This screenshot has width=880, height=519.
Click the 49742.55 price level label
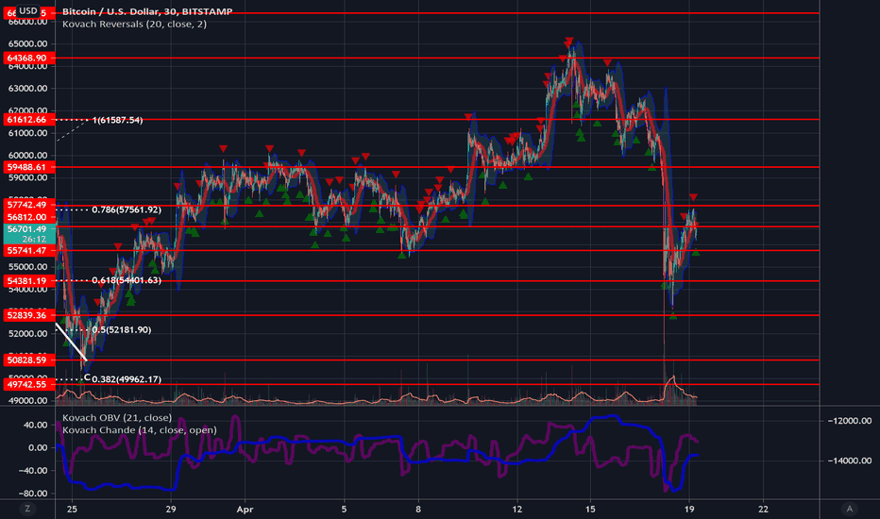29,384
